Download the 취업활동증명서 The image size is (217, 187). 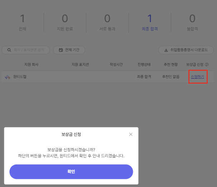point(186,50)
